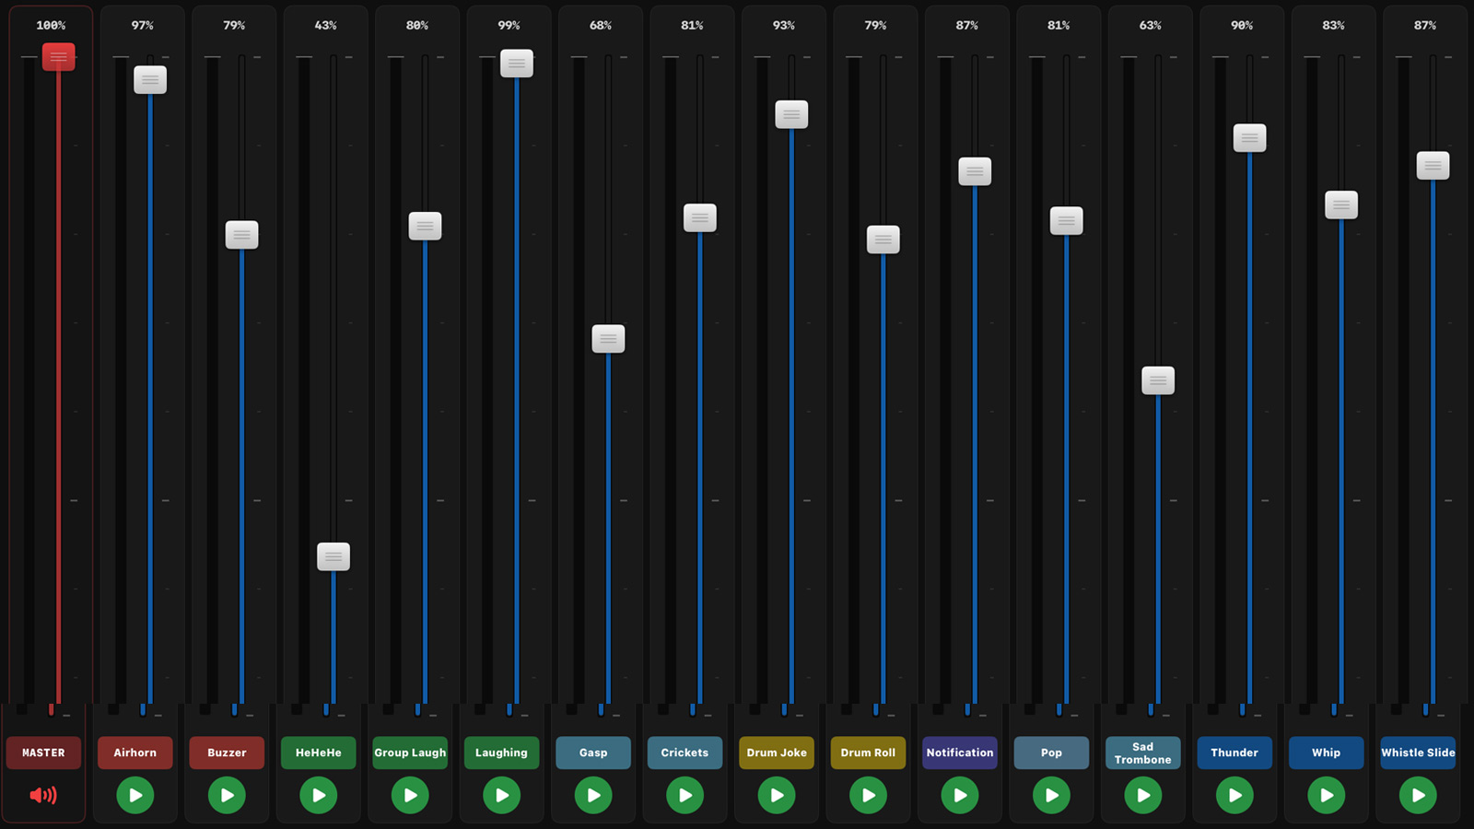
Task: Play the Gasp sound
Action: [x=593, y=795]
